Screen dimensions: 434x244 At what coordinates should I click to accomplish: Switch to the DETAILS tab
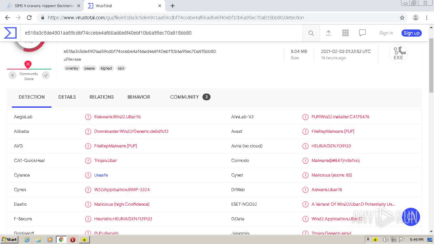pyautogui.click(x=67, y=97)
